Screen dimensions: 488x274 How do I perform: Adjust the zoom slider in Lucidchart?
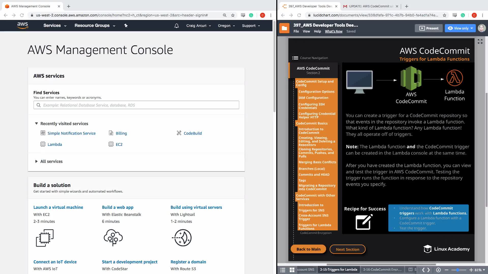[458, 270]
